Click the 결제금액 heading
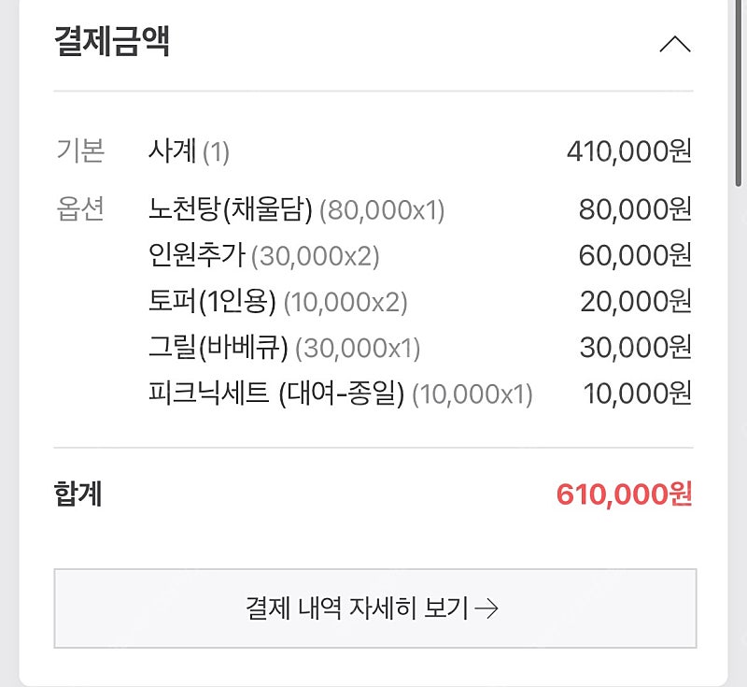Screen dimensions: 747x687 (x=112, y=41)
